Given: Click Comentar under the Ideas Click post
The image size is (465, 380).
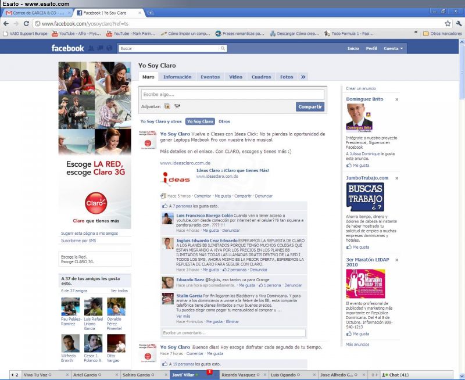Looking at the screenshot, I should pyautogui.click(x=202, y=196).
